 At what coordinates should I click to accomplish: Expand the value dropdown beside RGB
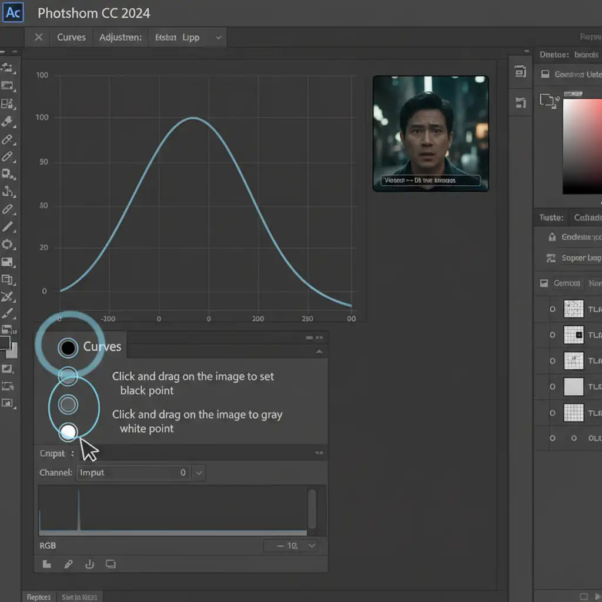point(312,546)
